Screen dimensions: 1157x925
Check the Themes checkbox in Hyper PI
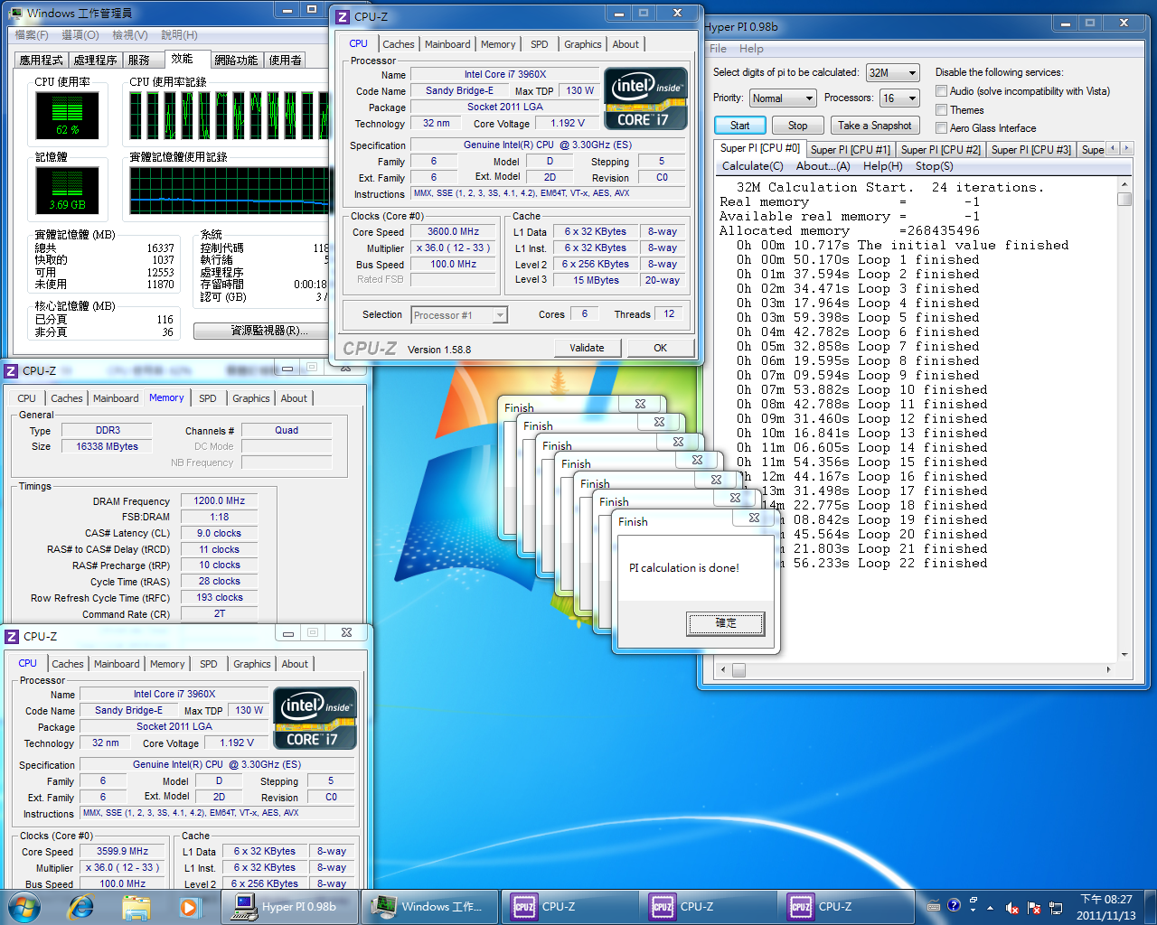942,109
